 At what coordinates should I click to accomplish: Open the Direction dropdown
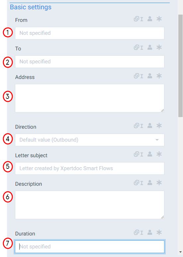pos(90,140)
